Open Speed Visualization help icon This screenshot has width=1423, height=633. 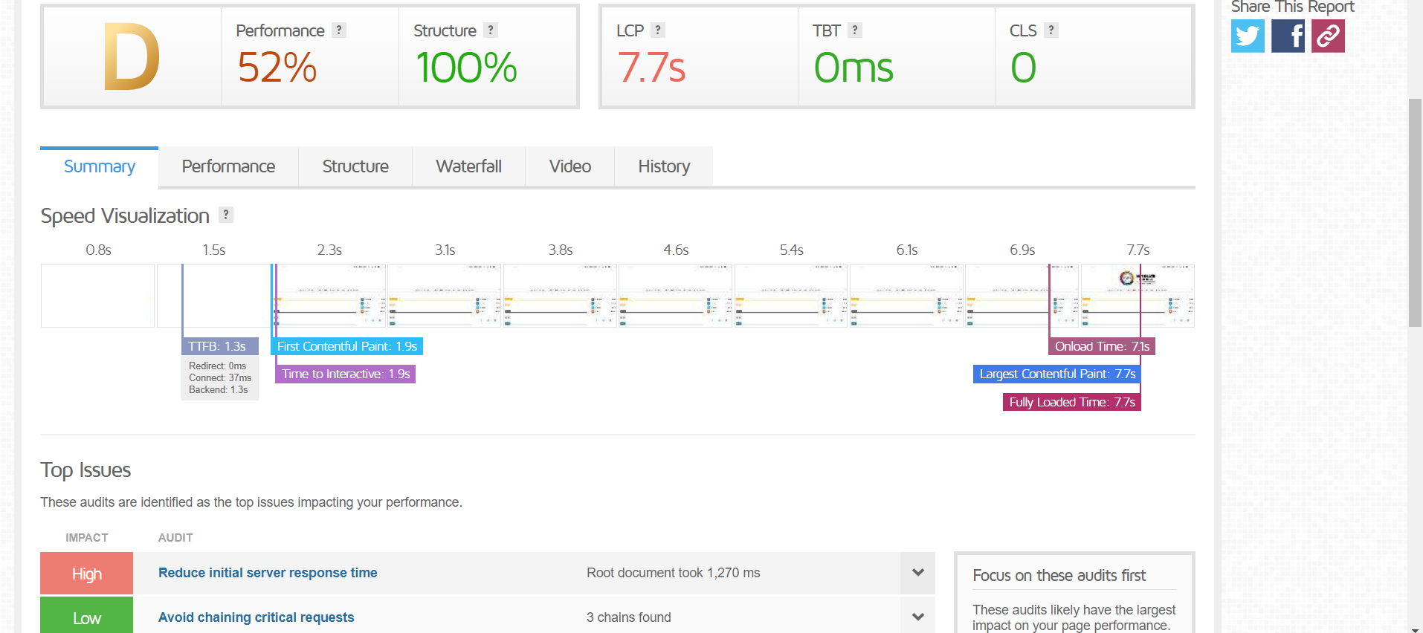[x=226, y=215]
